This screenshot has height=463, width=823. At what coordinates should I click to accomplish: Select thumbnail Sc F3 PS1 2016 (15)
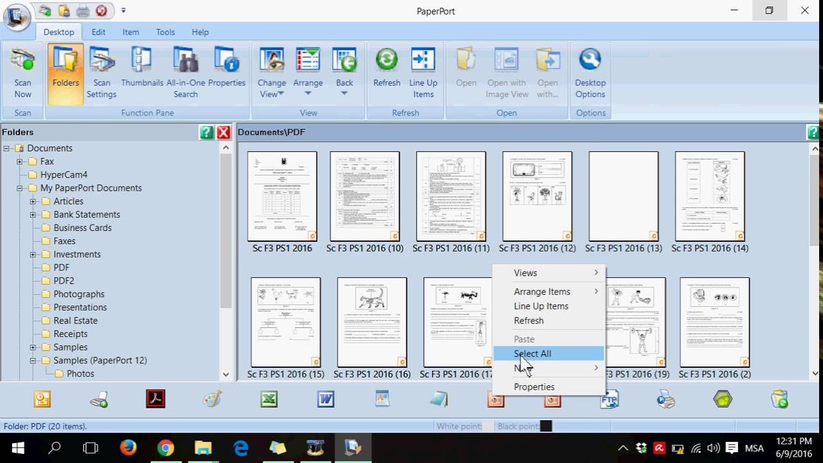click(x=285, y=322)
